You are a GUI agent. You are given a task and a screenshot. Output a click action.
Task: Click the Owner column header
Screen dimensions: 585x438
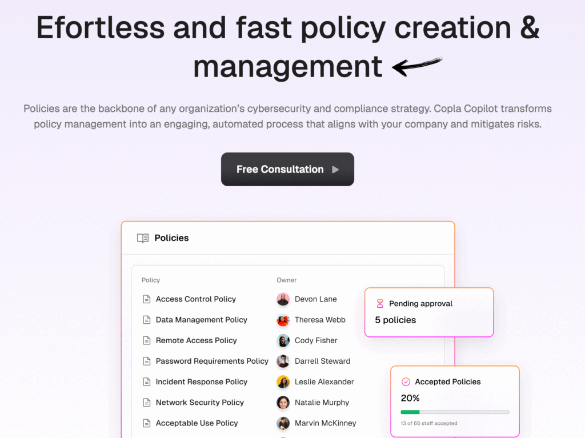[x=287, y=280]
